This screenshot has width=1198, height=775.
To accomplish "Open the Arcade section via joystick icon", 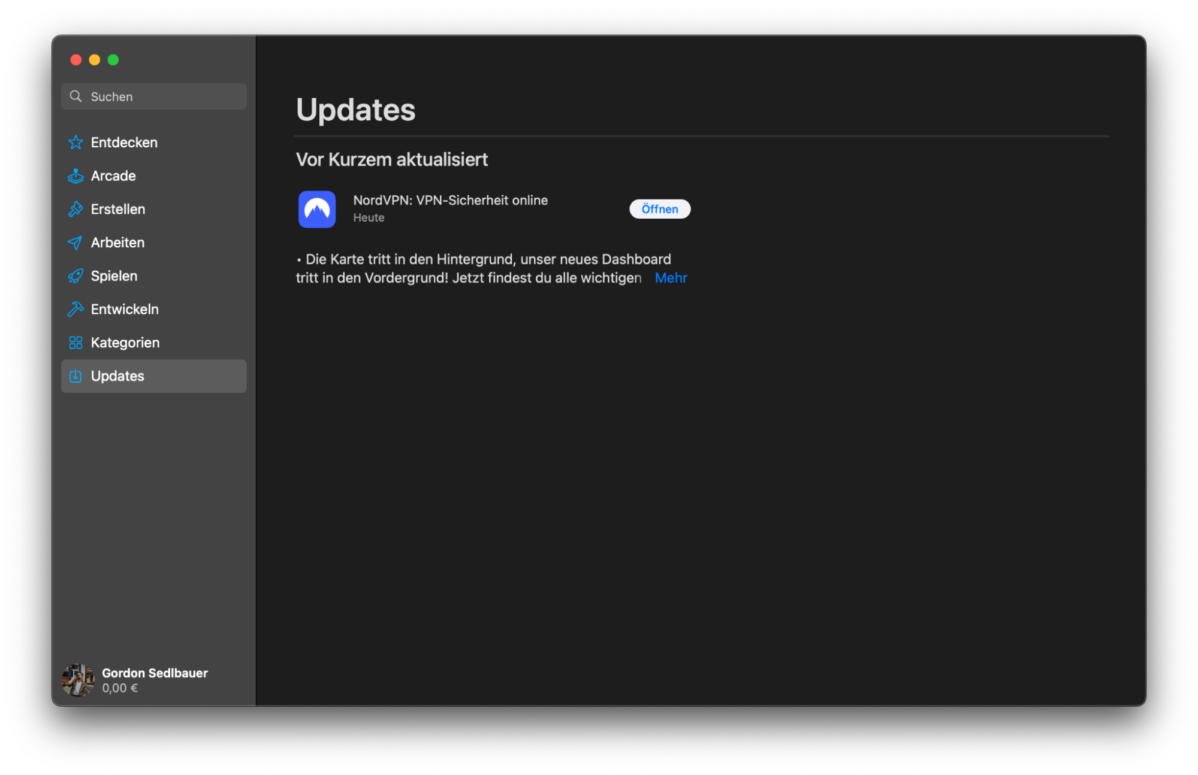I will [x=76, y=175].
